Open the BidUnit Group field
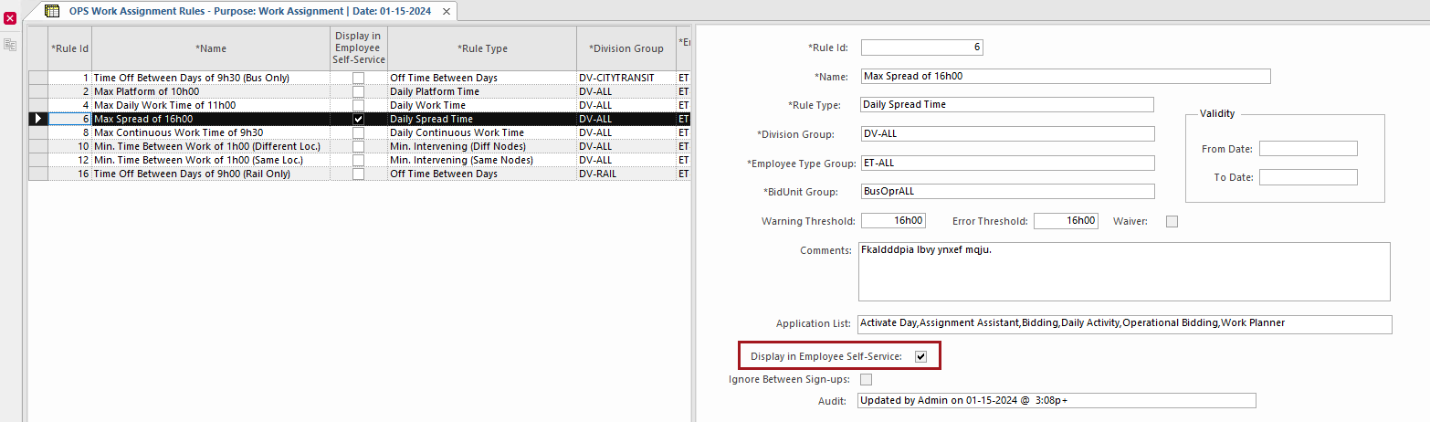1430x422 pixels. [1007, 192]
